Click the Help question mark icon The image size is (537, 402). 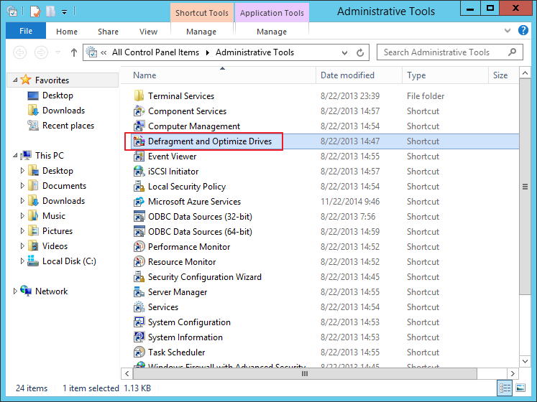tap(526, 32)
